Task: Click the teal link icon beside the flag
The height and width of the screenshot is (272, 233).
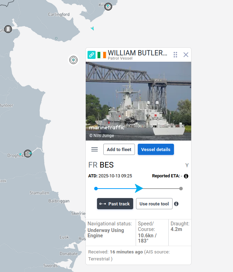Action: click(91, 55)
